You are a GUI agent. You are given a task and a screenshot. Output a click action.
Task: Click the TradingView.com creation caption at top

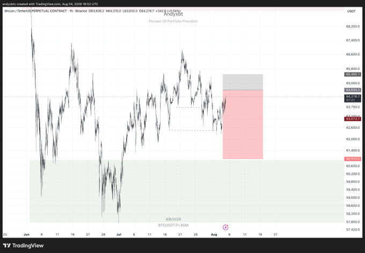coord(50,4)
